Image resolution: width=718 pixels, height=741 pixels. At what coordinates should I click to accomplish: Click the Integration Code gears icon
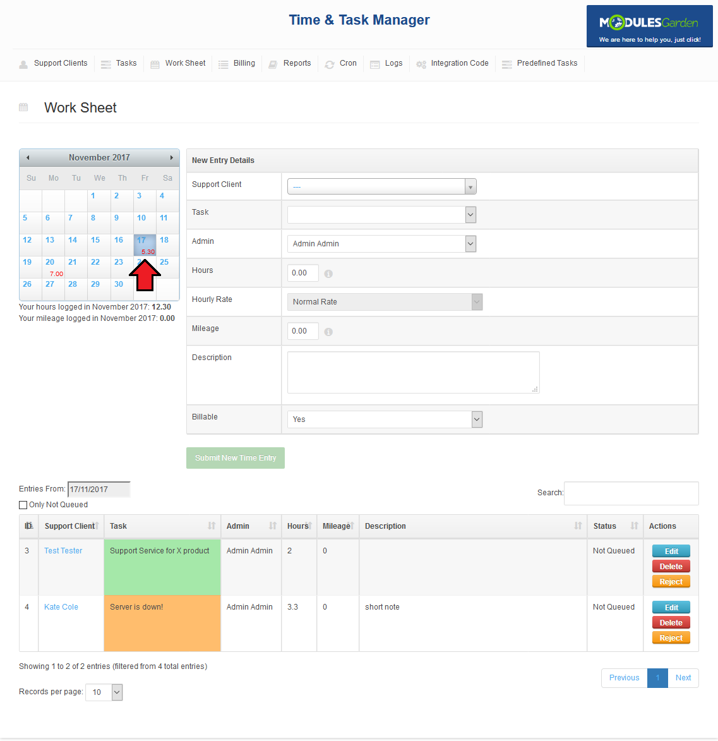[x=421, y=64]
